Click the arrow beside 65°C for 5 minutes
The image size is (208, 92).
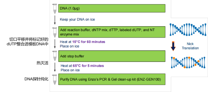55,67
